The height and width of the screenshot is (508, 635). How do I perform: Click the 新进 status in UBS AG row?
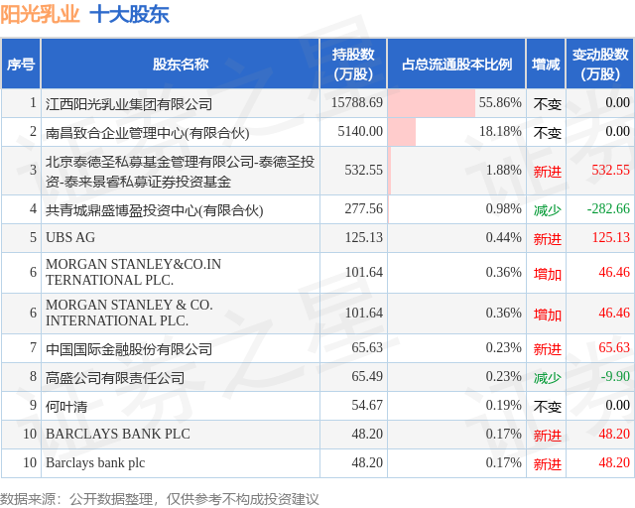(x=547, y=239)
